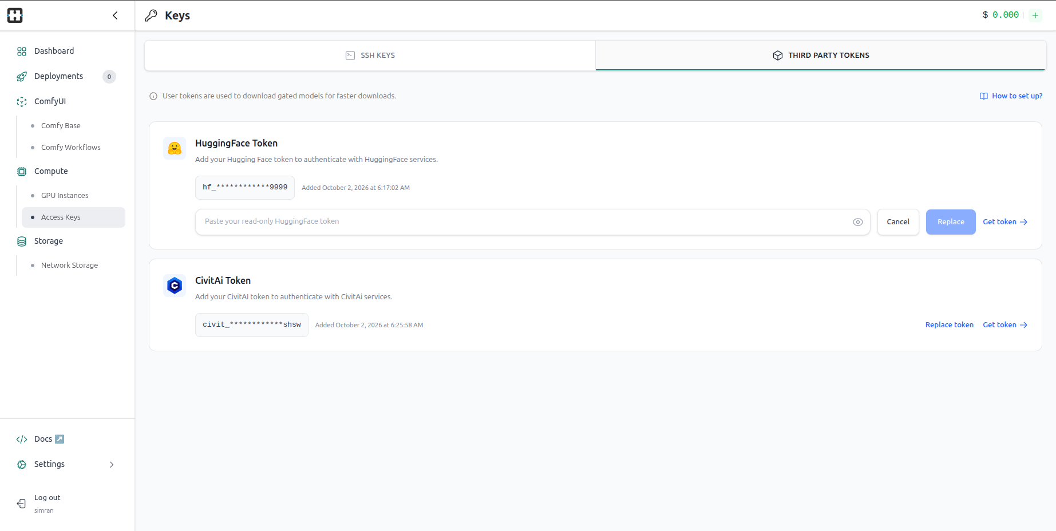Click the Docs code icon

click(x=22, y=439)
